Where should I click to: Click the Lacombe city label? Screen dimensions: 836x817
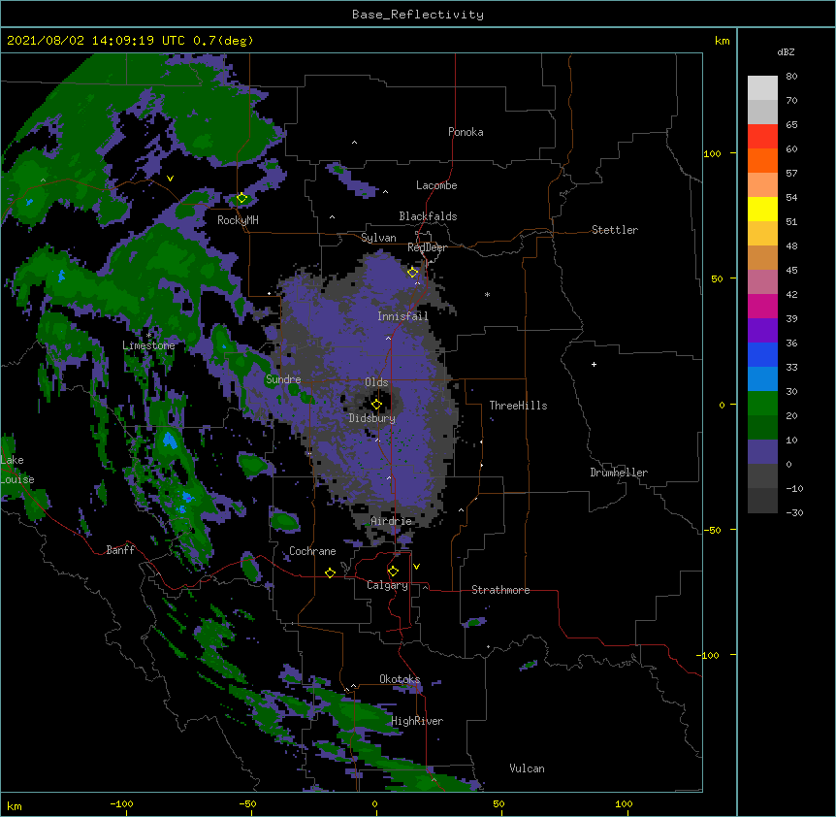pyautogui.click(x=436, y=185)
